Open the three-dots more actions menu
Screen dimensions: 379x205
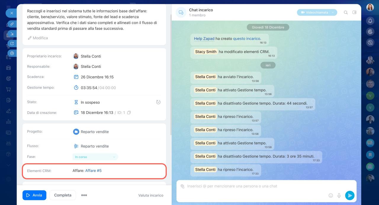click(x=84, y=195)
